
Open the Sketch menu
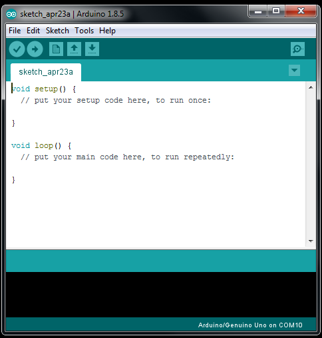coord(57,31)
